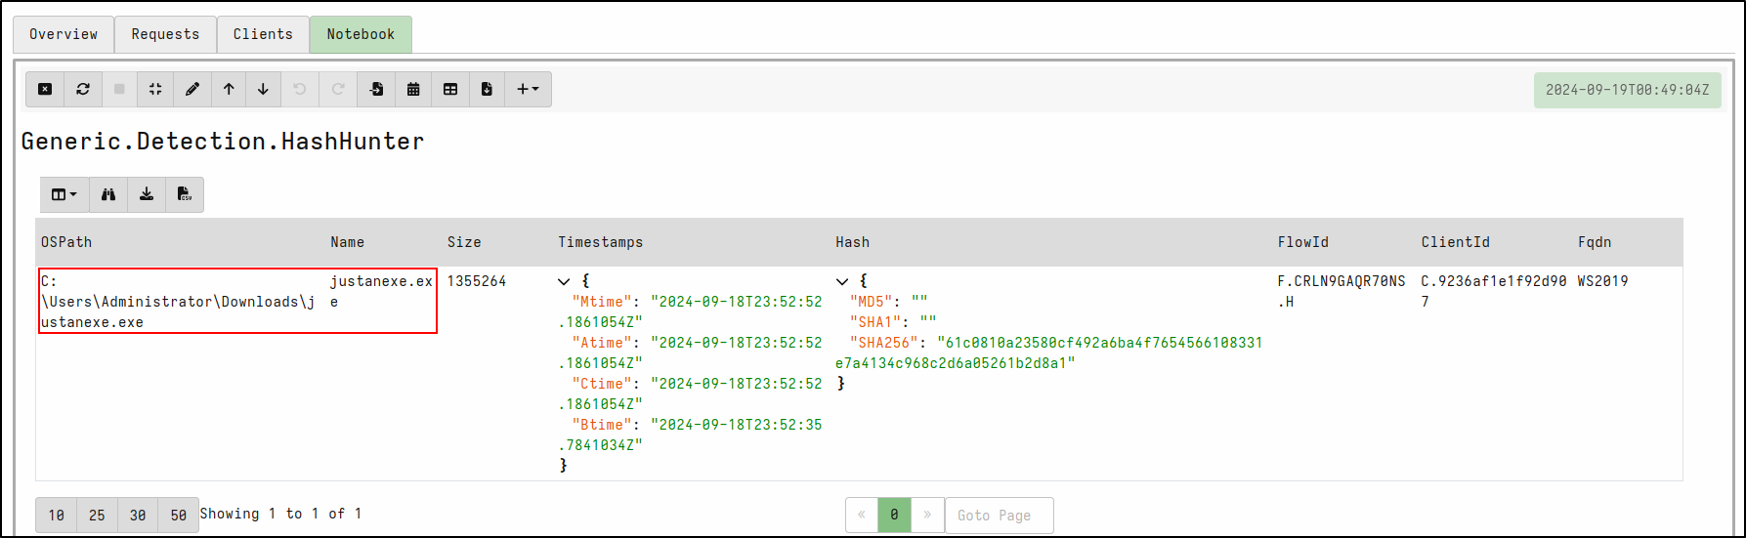
Task: Recalculate the cell with the refresh icon
Action: (83, 89)
